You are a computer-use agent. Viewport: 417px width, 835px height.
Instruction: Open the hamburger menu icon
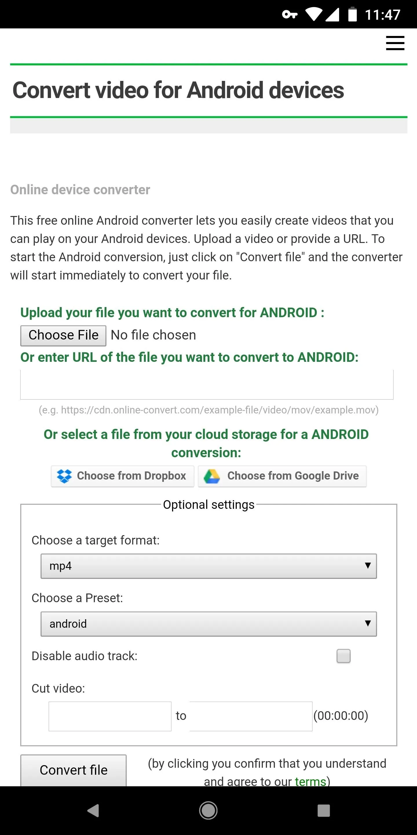click(395, 43)
